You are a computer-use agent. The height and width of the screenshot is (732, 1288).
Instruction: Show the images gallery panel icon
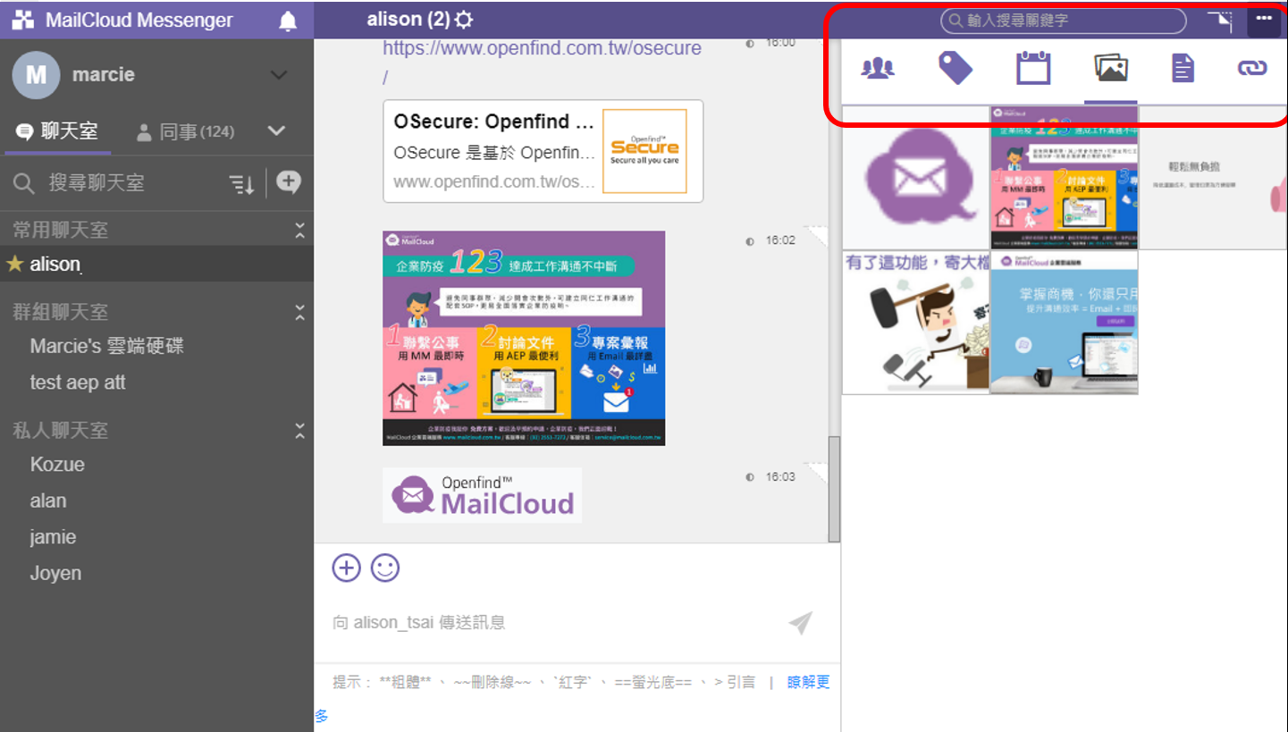point(1111,68)
